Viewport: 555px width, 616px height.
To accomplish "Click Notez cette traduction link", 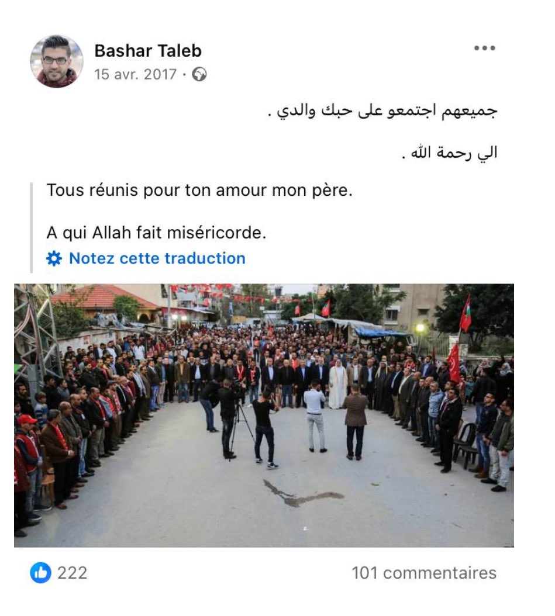I will click(157, 258).
